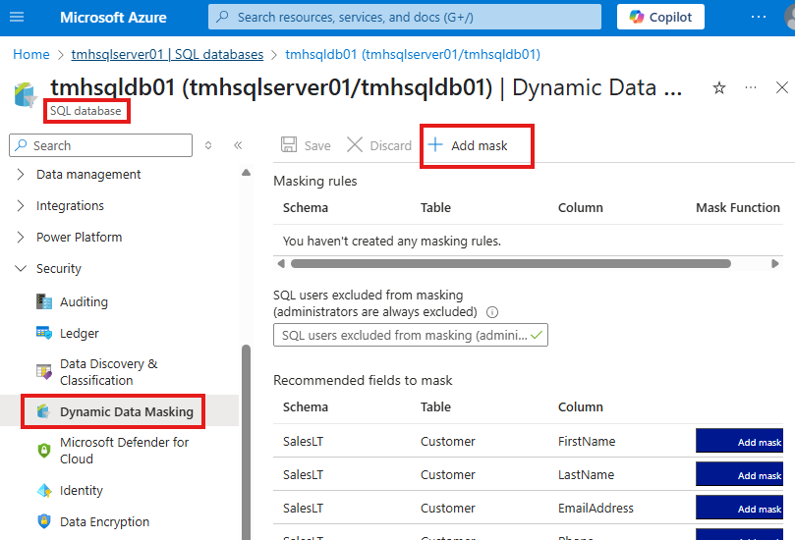Add mask for the LastName column
This screenshot has width=795, height=540.
739,474
